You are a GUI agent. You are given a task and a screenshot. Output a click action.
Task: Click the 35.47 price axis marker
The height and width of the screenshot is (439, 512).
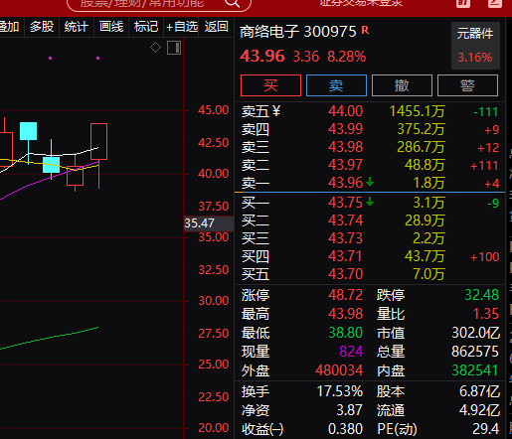click(x=209, y=223)
